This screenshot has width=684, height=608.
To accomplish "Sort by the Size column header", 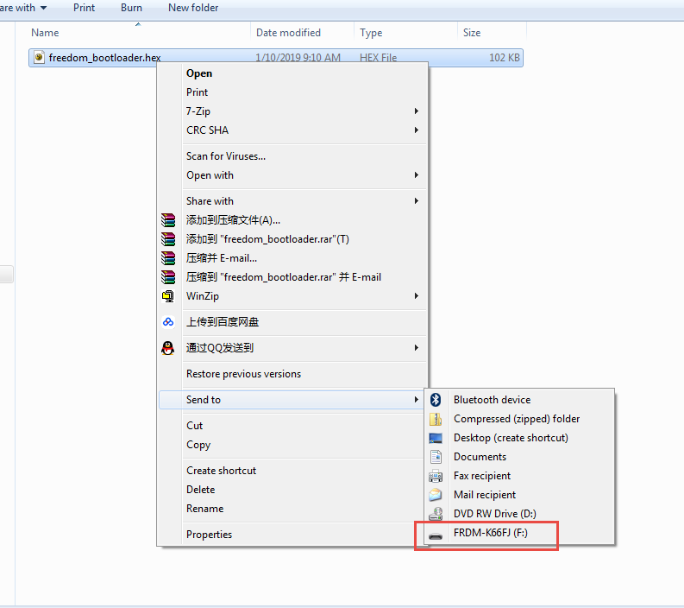I will [x=472, y=33].
